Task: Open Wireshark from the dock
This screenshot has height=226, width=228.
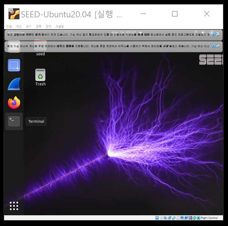Action: pos(14,84)
